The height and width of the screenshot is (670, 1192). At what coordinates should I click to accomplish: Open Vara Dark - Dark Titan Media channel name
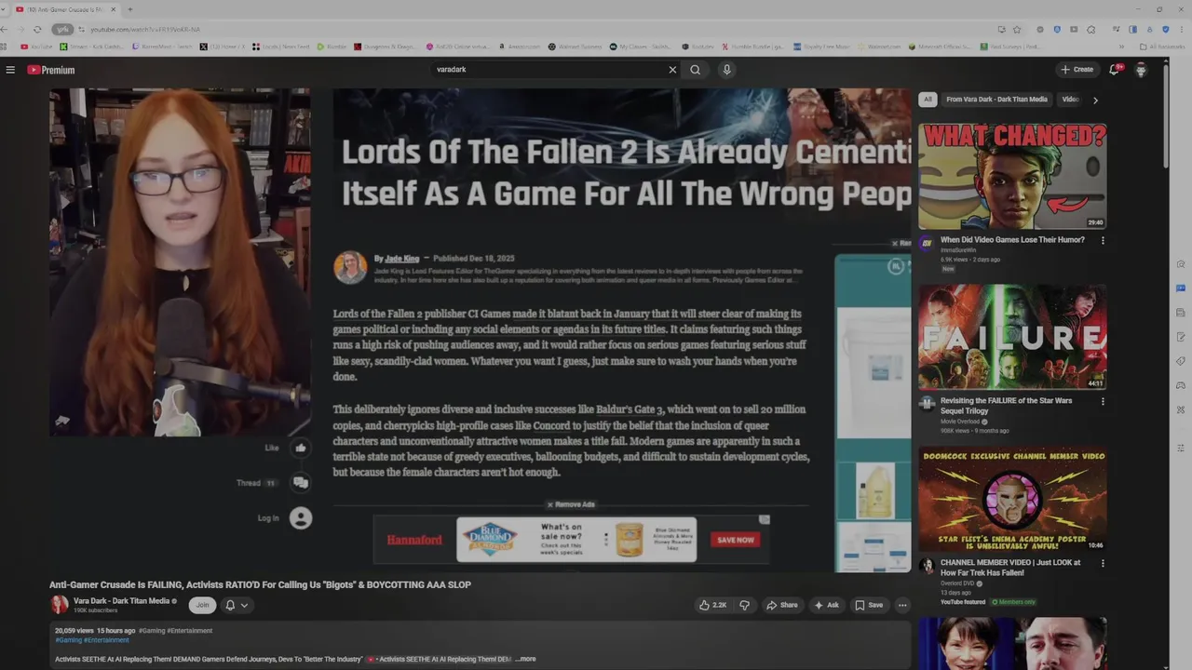[122, 601]
